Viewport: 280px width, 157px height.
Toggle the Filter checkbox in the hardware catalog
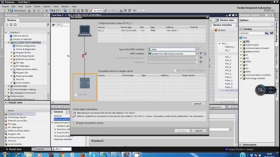241,38
